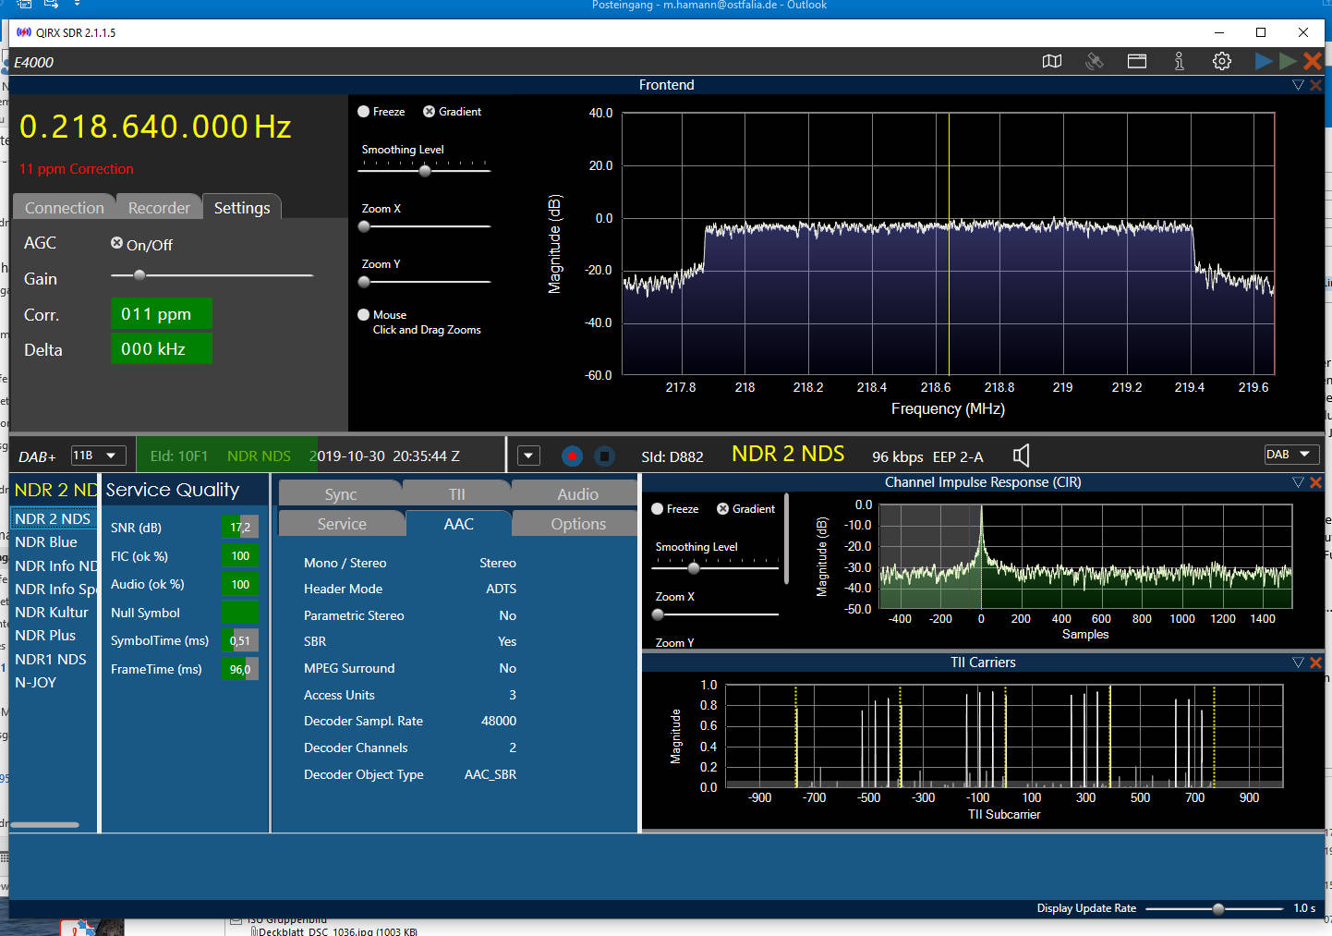Open the 11B channel dropdown
The height and width of the screenshot is (936, 1332).
tap(98, 456)
